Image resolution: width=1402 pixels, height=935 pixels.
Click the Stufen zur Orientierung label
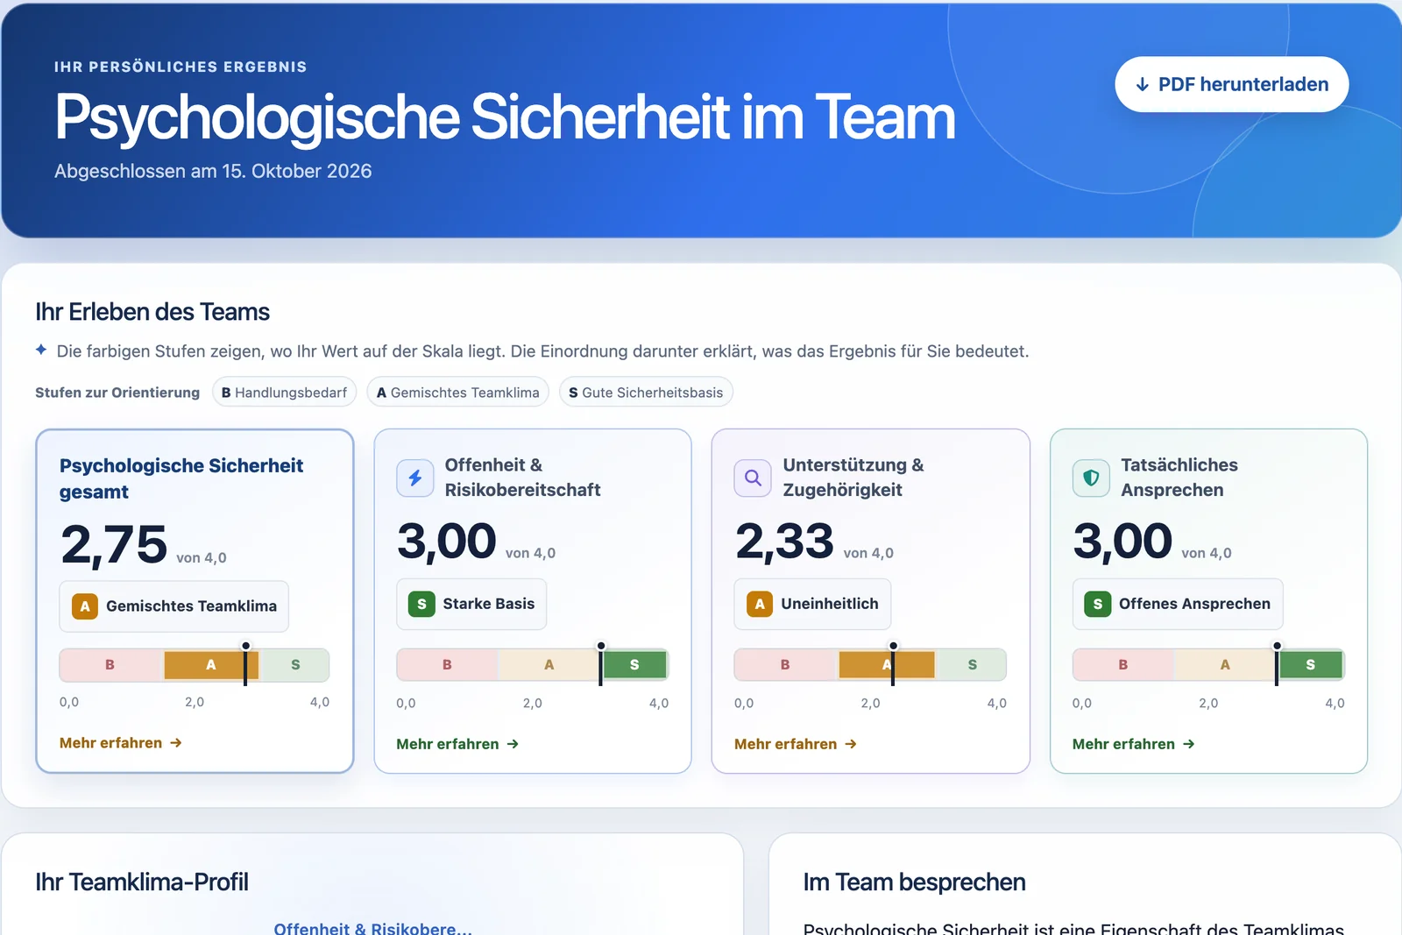click(117, 393)
